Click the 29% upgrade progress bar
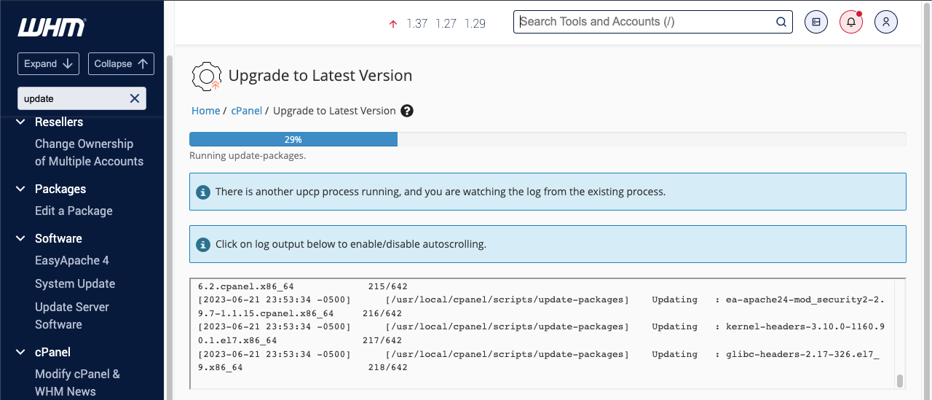Image resolution: width=932 pixels, height=400 pixels. pos(293,139)
